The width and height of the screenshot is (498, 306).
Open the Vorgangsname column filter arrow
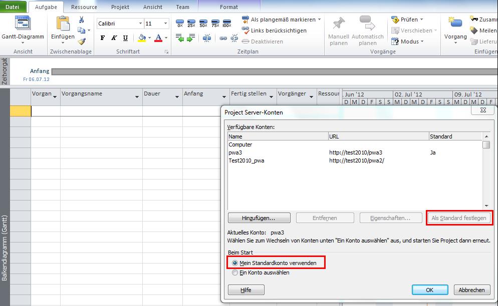click(x=137, y=96)
